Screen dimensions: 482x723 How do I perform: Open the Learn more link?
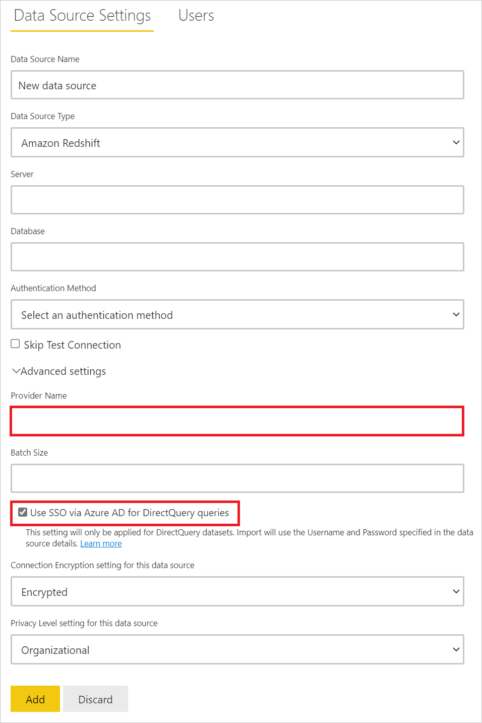[101, 543]
